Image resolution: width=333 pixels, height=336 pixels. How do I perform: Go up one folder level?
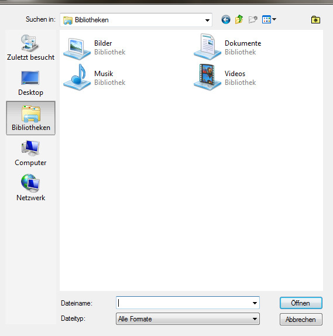point(239,19)
